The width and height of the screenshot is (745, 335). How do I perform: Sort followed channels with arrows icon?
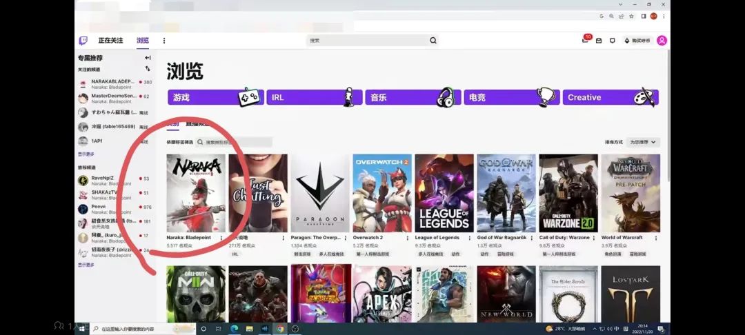[148, 69]
